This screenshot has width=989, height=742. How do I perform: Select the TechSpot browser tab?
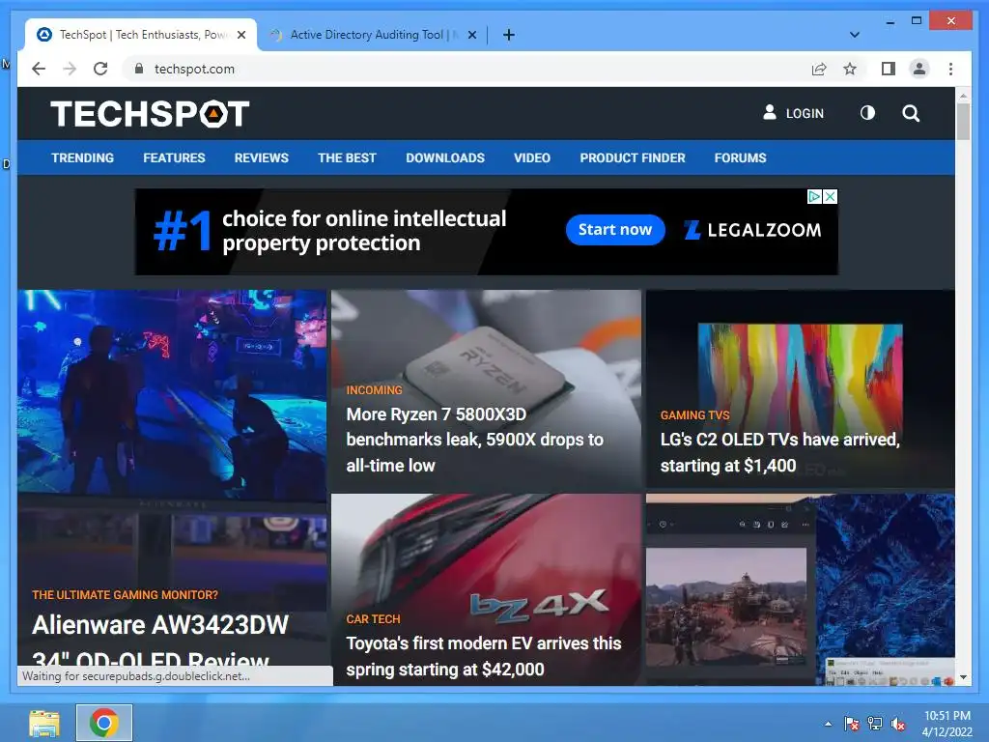point(141,35)
